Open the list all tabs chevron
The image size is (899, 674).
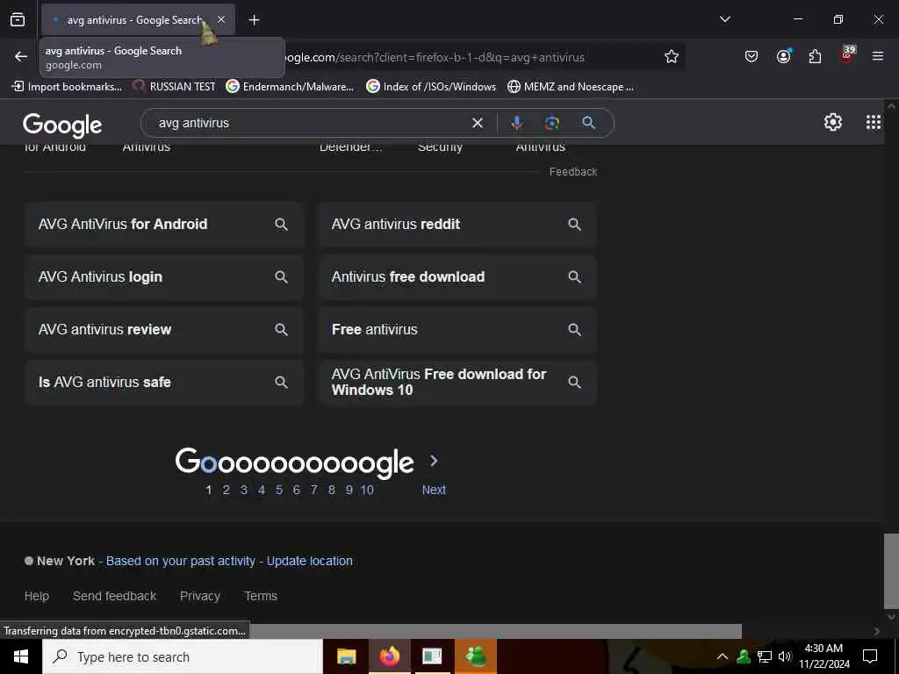tap(724, 19)
